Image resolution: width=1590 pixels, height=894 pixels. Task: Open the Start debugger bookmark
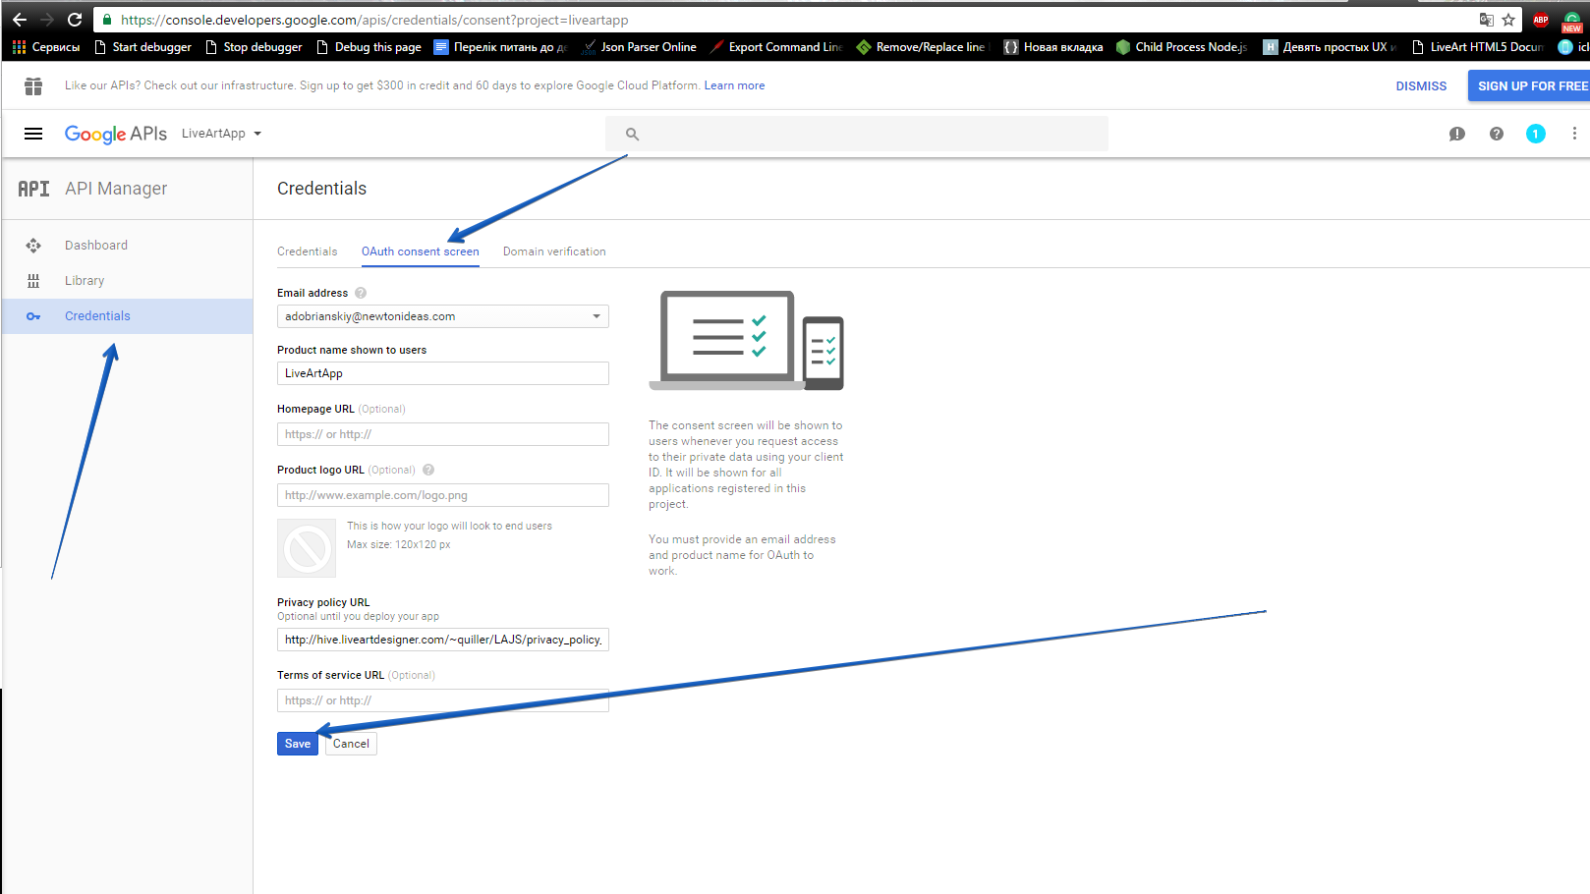[x=142, y=47]
